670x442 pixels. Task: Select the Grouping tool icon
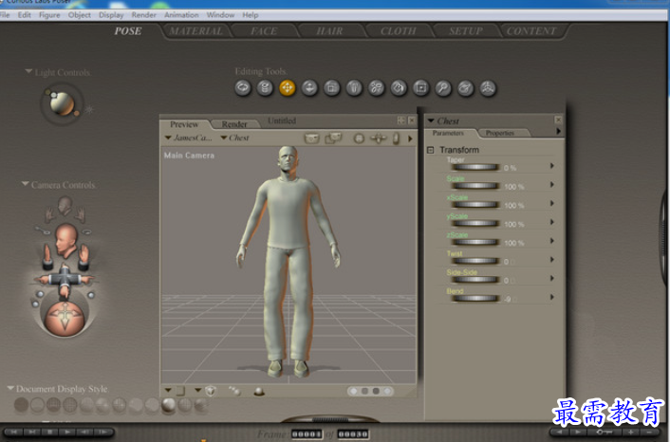click(421, 88)
